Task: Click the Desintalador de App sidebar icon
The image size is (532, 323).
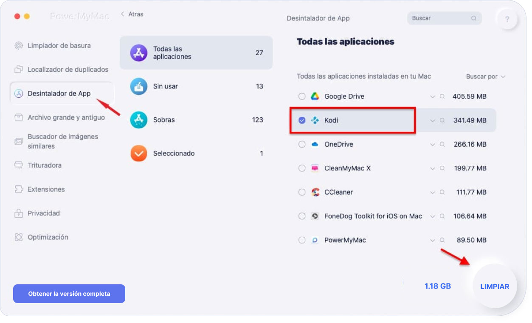Action: point(18,93)
